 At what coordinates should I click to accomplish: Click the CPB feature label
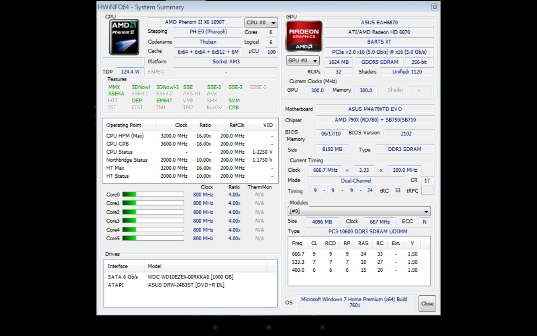click(x=234, y=108)
